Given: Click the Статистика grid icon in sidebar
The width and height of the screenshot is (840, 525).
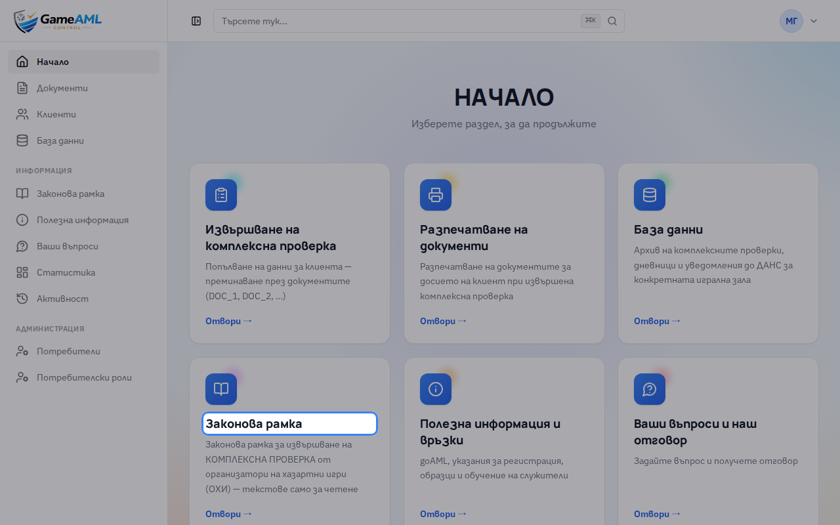Looking at the screenshot, I should [22, 272].
